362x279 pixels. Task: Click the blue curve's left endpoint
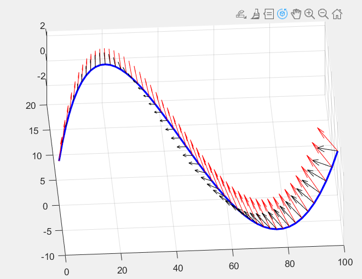(x=59, y=160)
